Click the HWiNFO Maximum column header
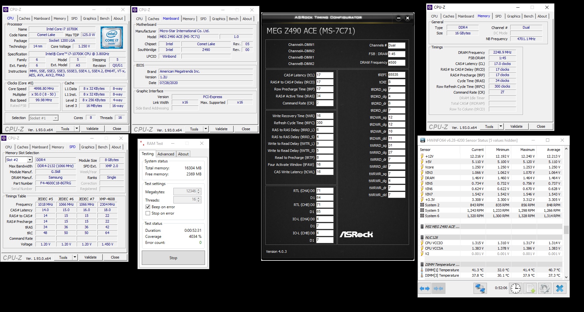Viewport: 584px width, 312px height. coord(527,150)
